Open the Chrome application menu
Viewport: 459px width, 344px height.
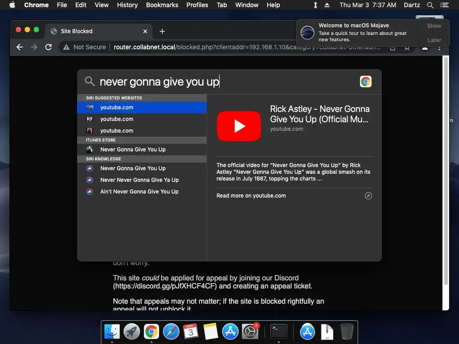36,5
